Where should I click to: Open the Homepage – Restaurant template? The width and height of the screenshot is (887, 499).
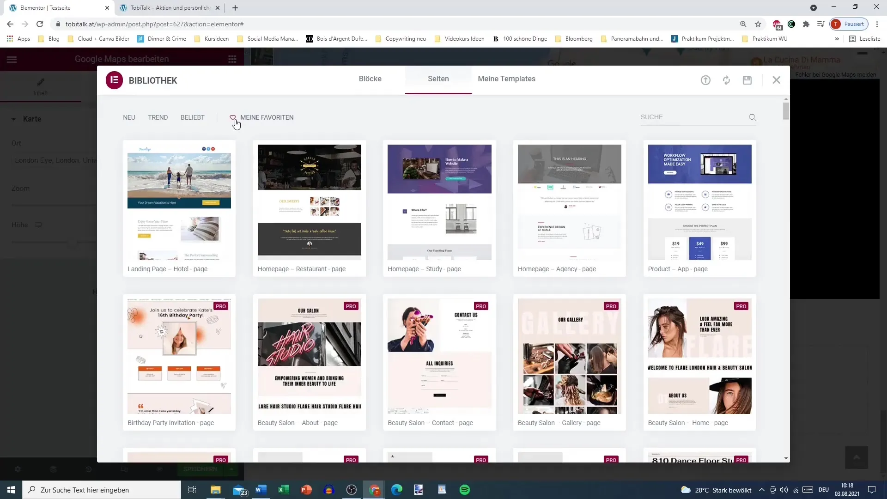tap(309, 208)
